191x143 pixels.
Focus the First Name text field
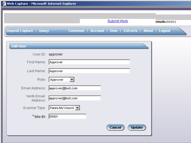tap(89, 62)
